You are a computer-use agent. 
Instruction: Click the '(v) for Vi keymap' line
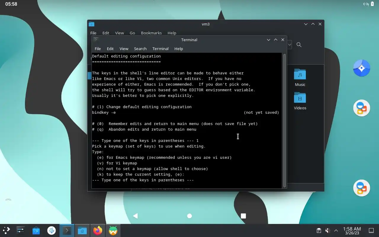pyautogui.click(x=117, y=163)
